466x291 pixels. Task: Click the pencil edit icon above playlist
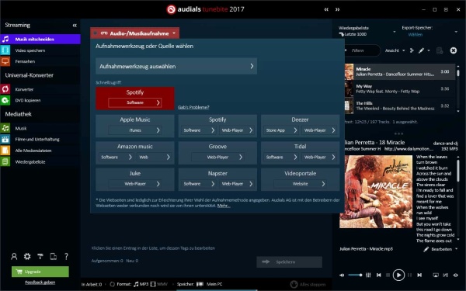pyautogui.click(x=421, y=50)
